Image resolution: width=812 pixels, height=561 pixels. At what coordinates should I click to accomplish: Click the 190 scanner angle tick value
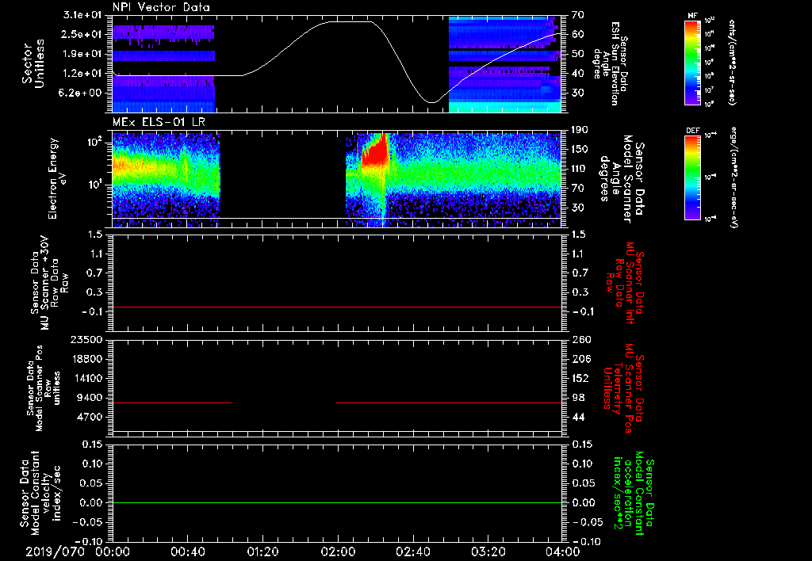[x=580, y=130]
